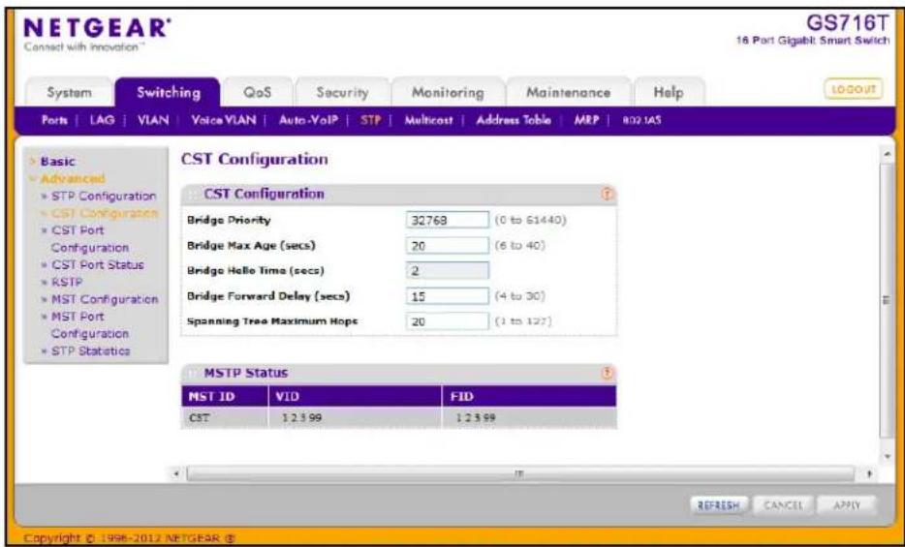The width and height of the screenshot is (905, 547).
Task: Open the VLAN submenu item
Action: coord(153,120)
